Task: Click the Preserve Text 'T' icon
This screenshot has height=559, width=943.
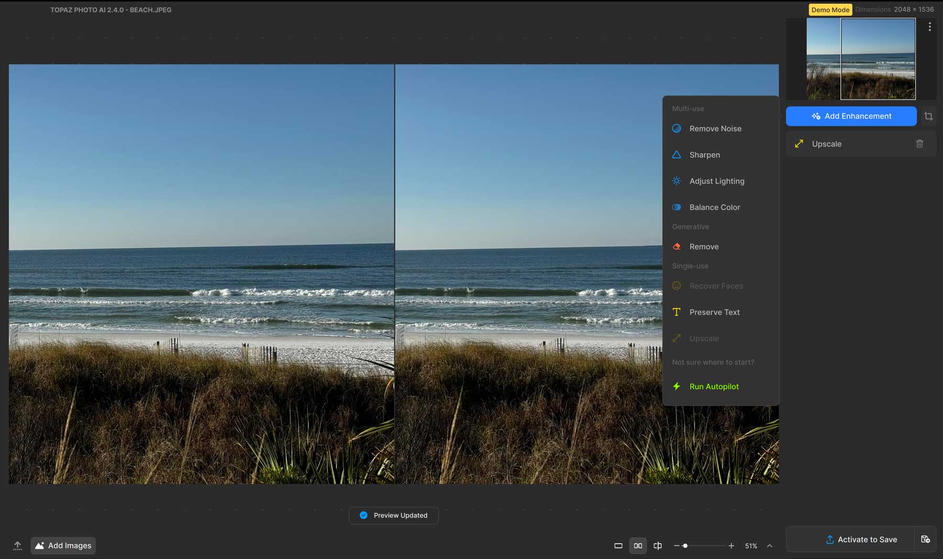Action: coord(676,311)
